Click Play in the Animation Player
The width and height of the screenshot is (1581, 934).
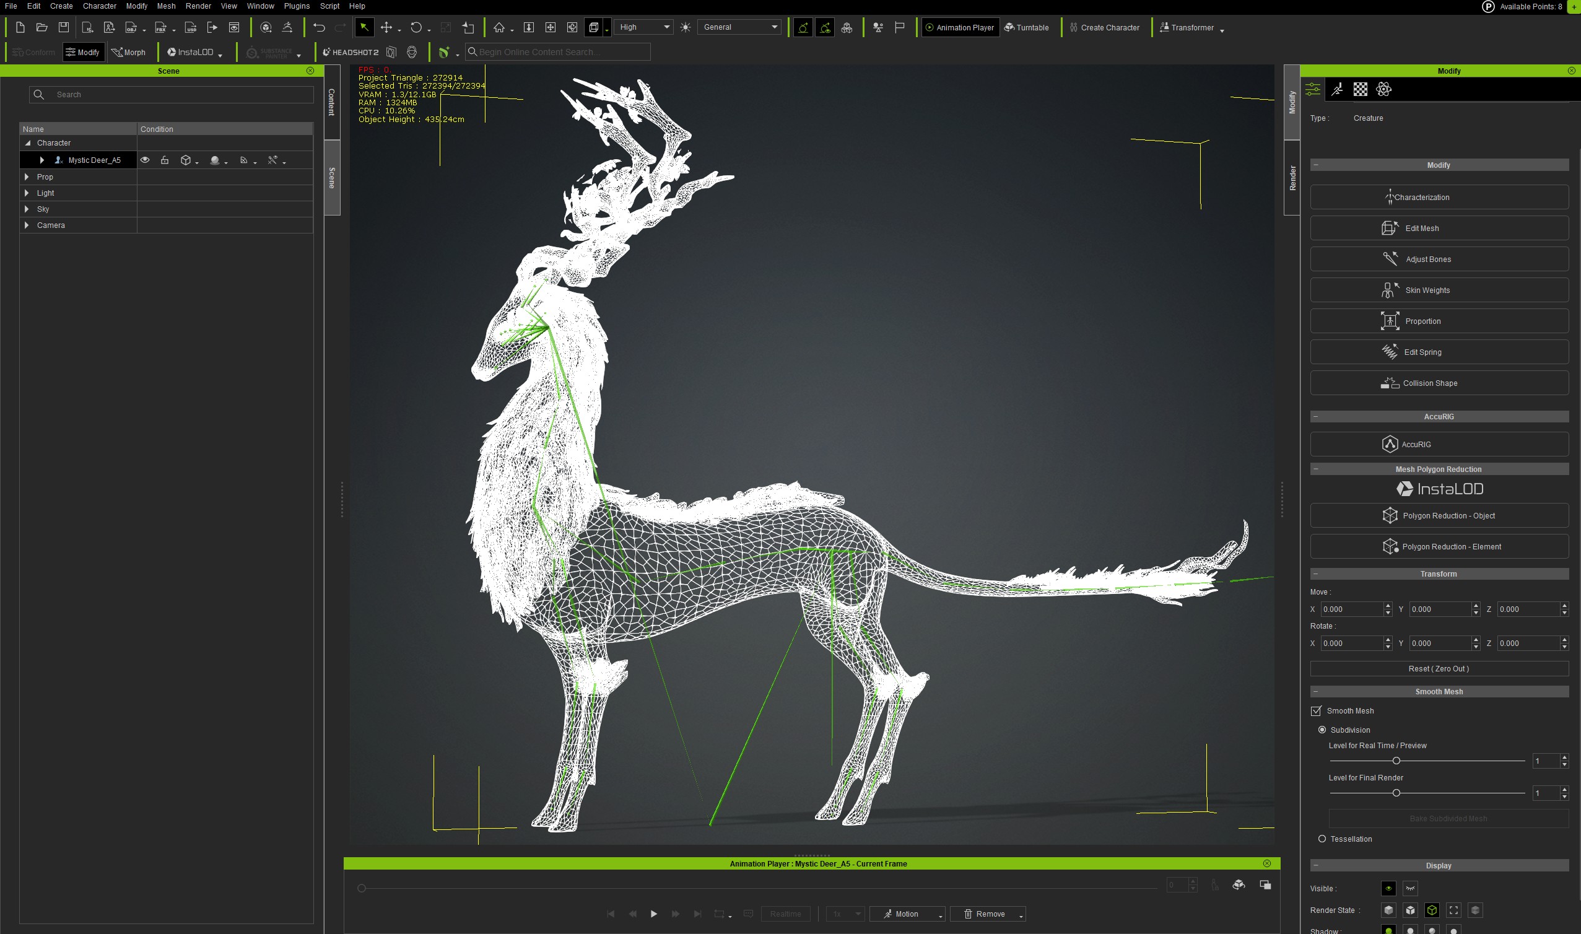(654, 914)
